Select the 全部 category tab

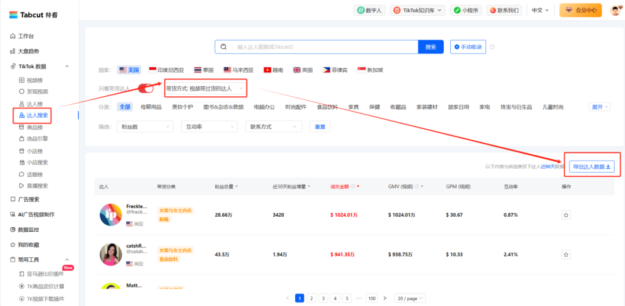click(125, 107)
